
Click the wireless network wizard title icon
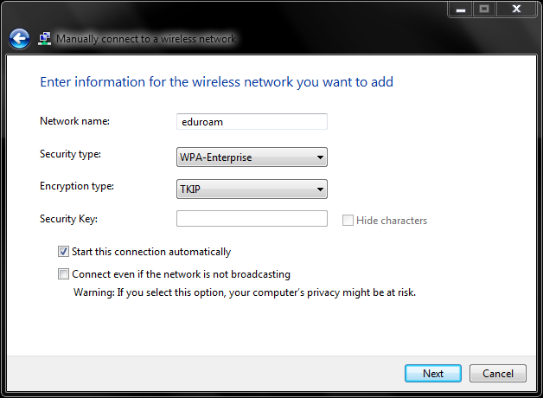(x=44, y=38)
